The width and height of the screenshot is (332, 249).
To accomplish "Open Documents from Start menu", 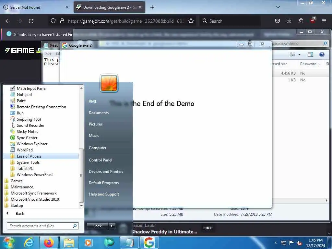I will pyautogui.click(x=99, y=113).
